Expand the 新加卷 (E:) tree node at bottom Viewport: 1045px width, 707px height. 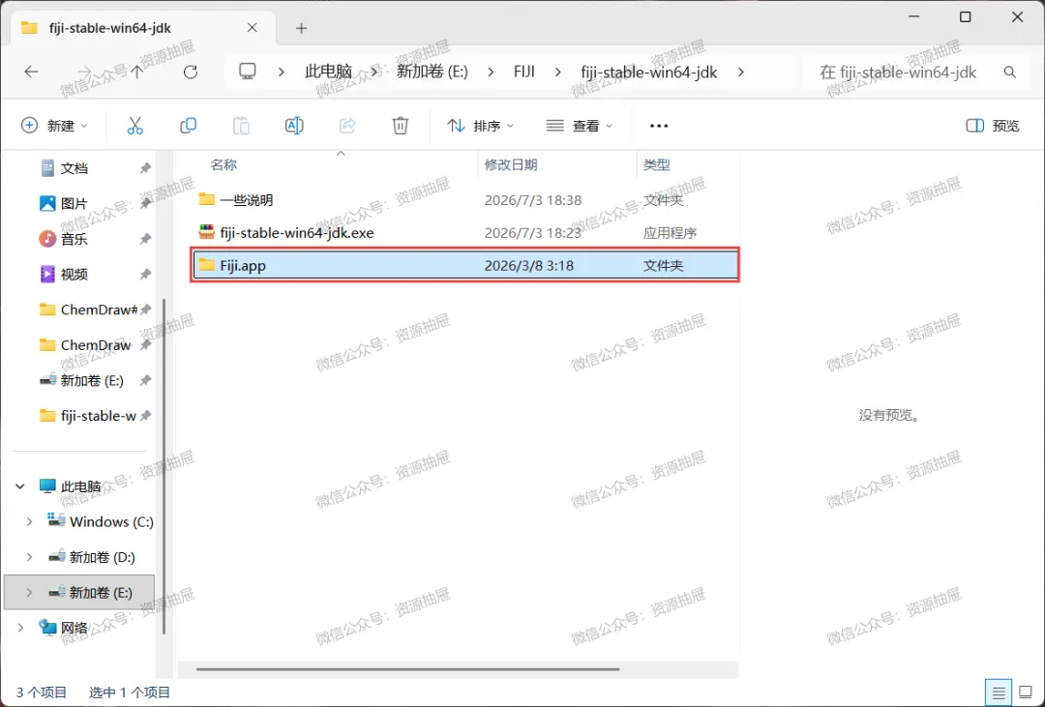click(x=29, y=592)
